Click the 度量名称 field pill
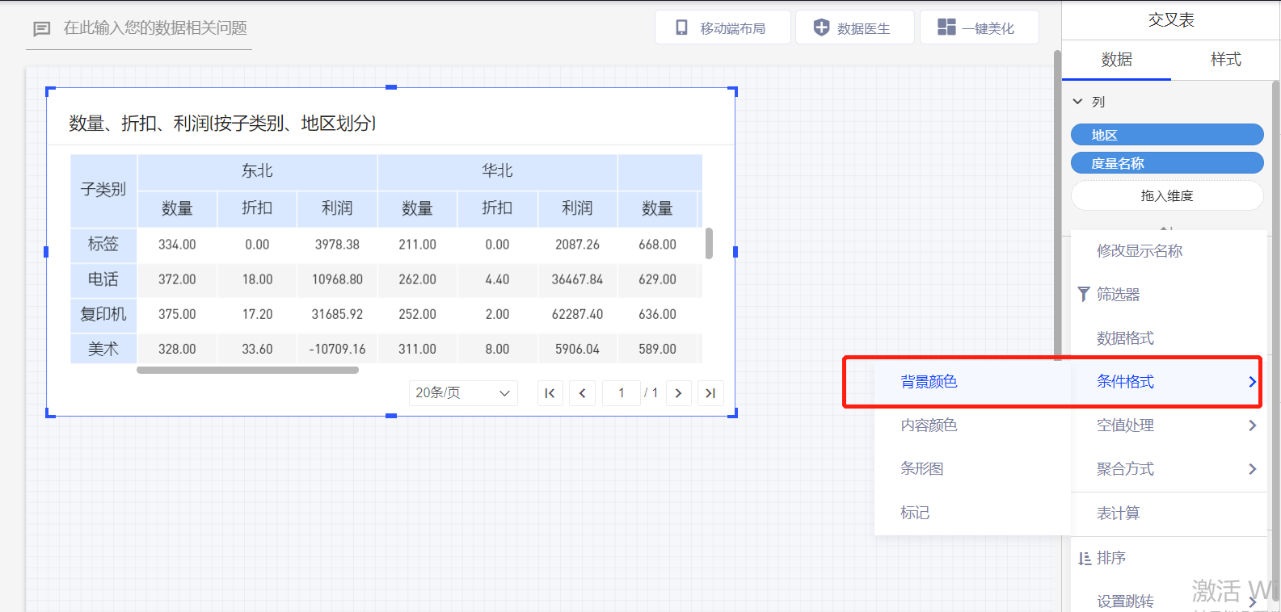1281x612 pixels. (x=1166, y=163)
